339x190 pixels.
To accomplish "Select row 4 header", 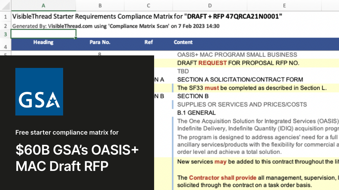I will click(x=5, y=47).
